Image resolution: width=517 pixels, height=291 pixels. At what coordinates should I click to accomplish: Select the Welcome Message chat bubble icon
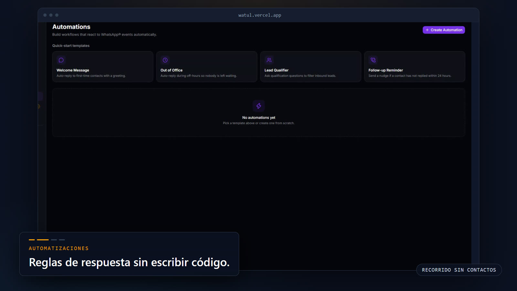[61, 60]
